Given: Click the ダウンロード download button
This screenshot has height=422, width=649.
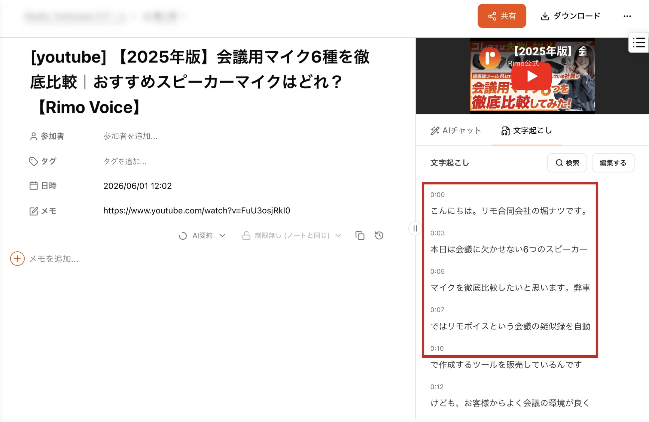Looking at the screenshot, I should (x=570, y=16).
